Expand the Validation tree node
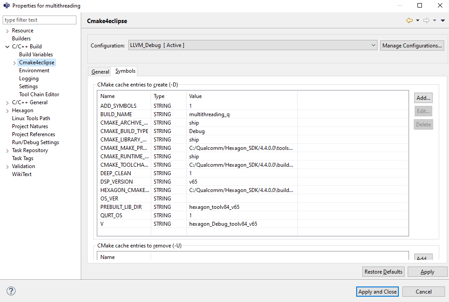Viewport: 449px width, 302px height. point(8,167)
